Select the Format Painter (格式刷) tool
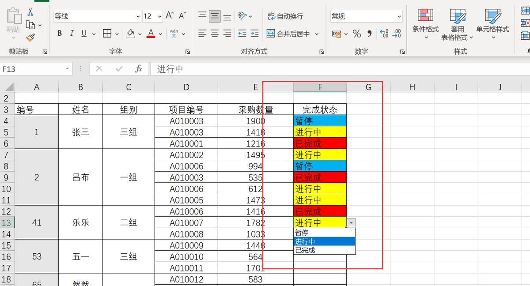The height and width of the screenshot is (286, 530). pyautogui.click(x=29, y=38)
